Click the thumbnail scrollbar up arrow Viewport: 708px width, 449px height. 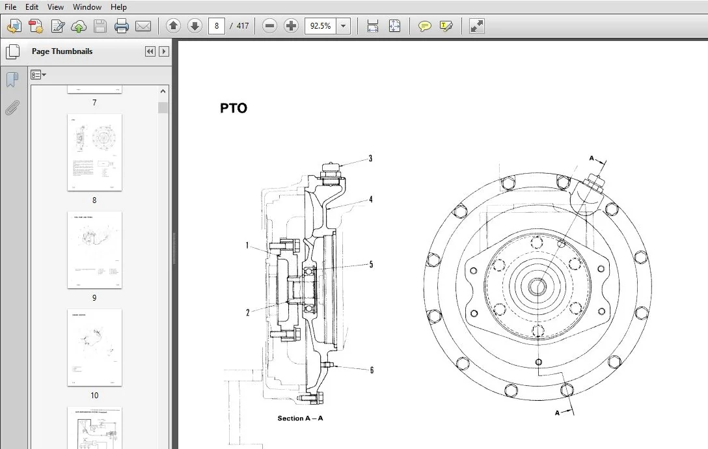[163, 91]
